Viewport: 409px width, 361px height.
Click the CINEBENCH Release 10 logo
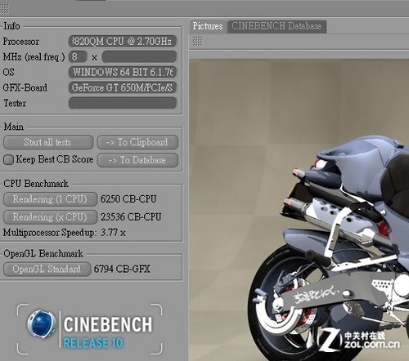(90, 329)
